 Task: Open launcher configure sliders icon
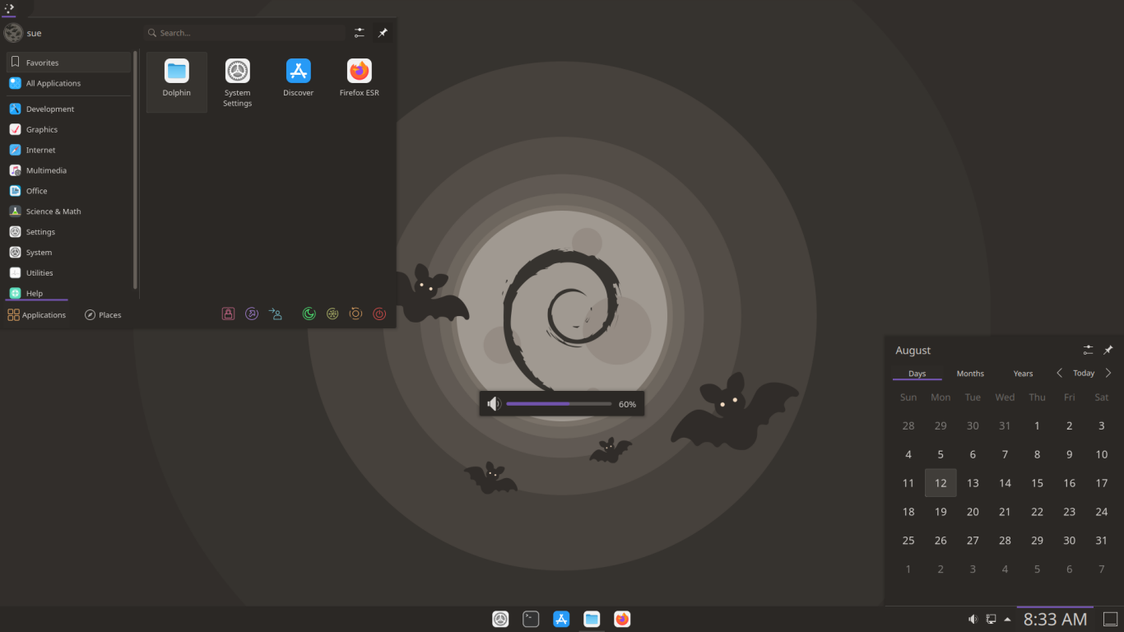[x=360, y=33]
